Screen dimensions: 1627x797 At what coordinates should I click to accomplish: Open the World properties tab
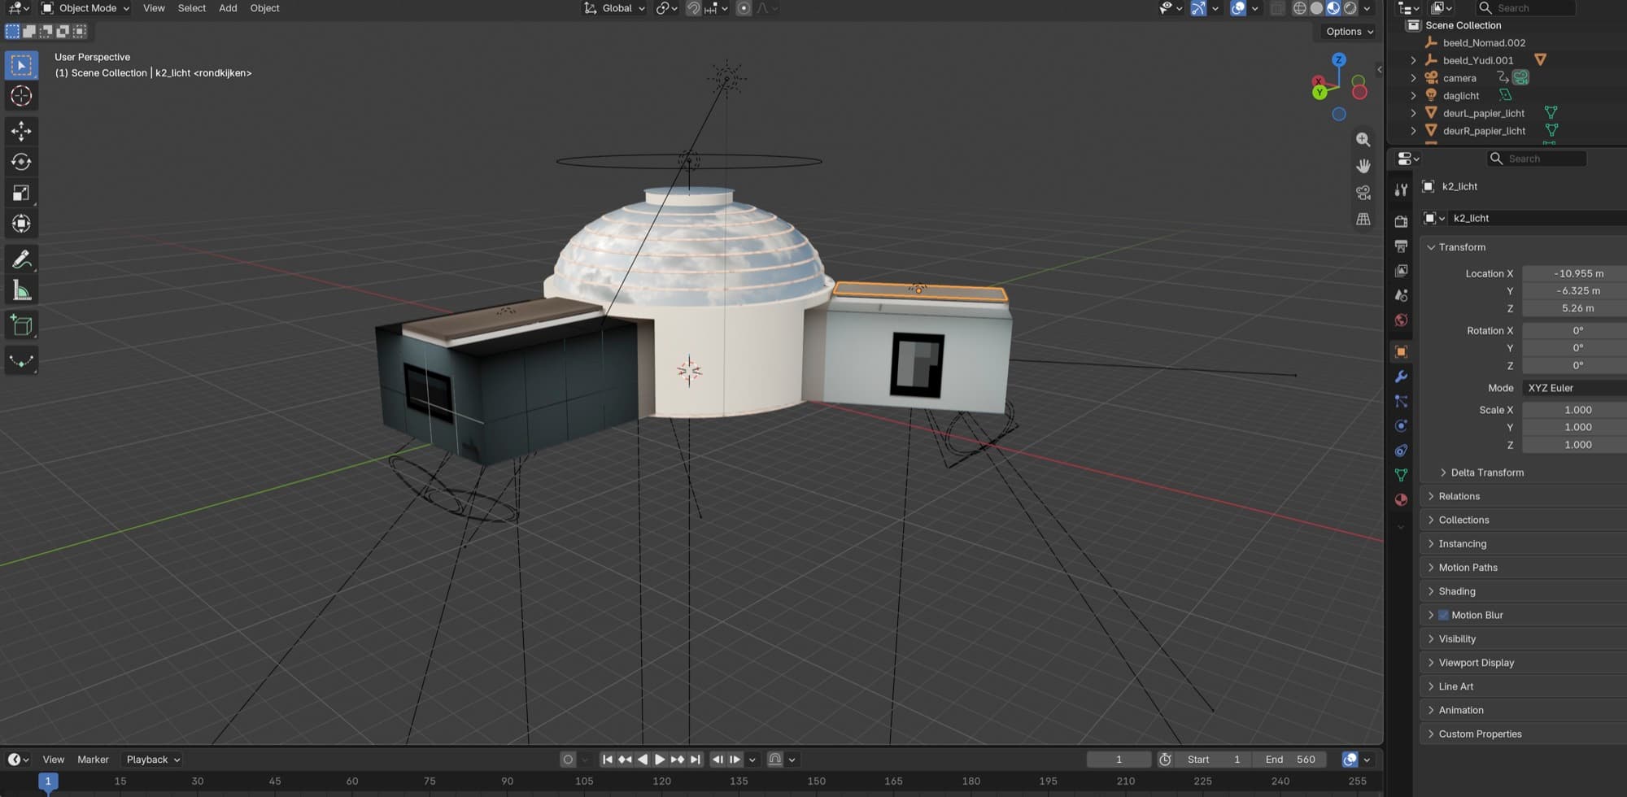[x=1401, y=320]
